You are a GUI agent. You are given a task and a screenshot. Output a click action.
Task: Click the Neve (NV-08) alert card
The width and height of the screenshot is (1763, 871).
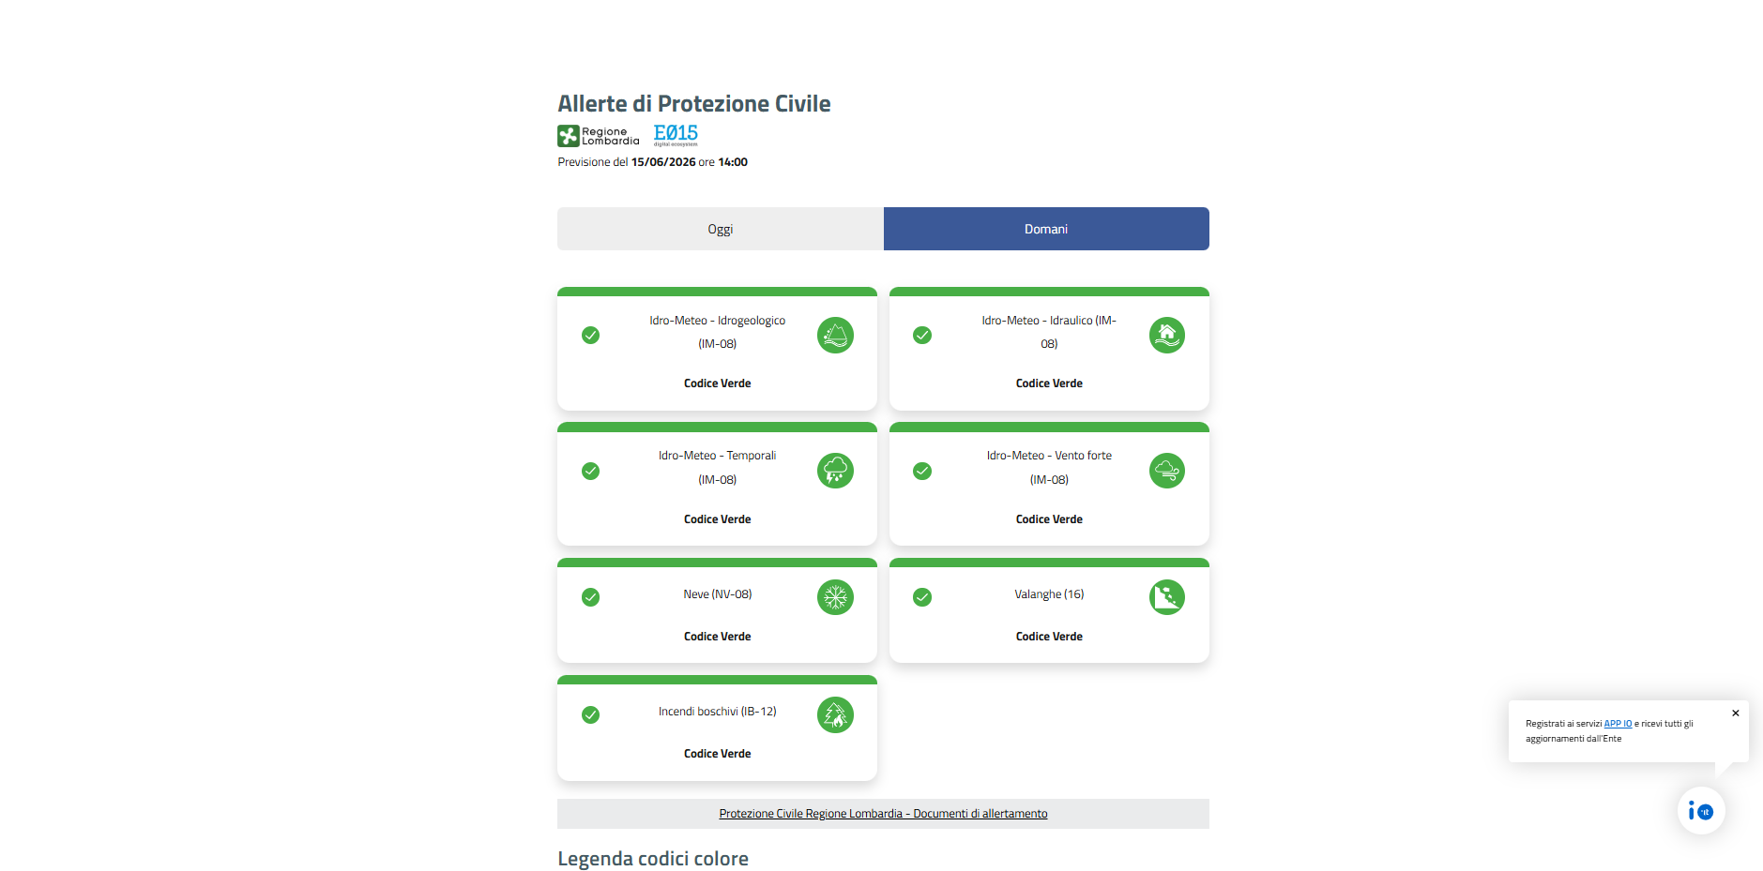(x=717, y=610)
